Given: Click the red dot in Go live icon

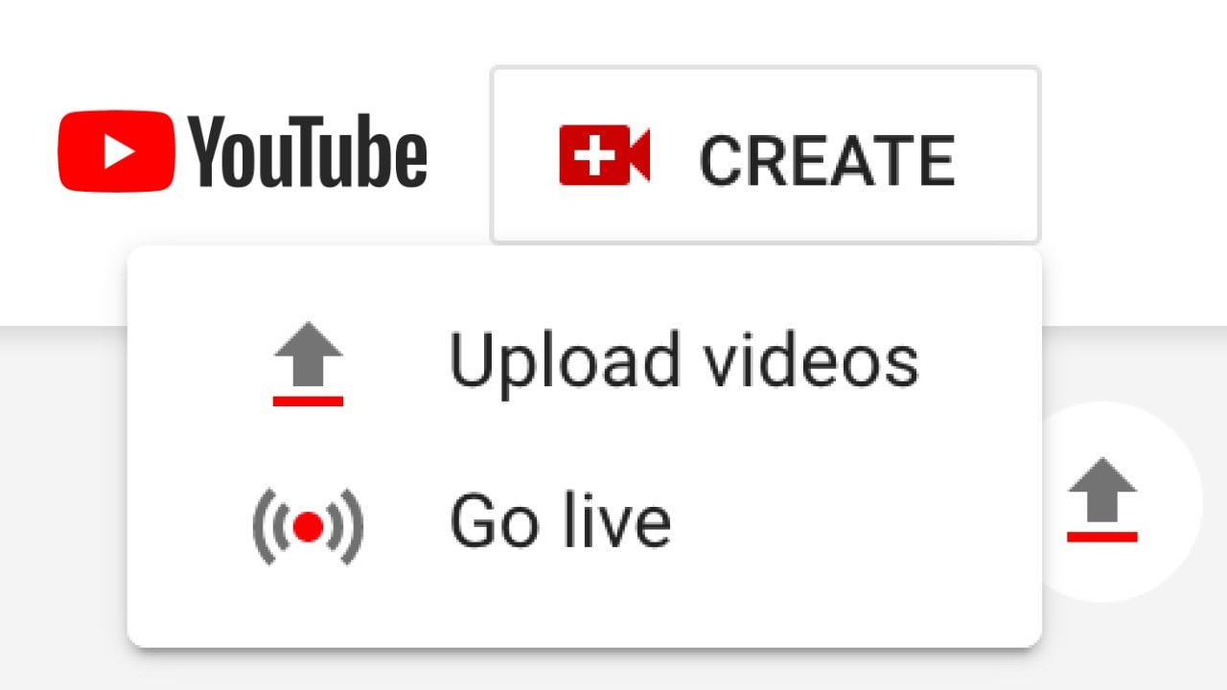Looking at the screenshot, I should (308, 526).
